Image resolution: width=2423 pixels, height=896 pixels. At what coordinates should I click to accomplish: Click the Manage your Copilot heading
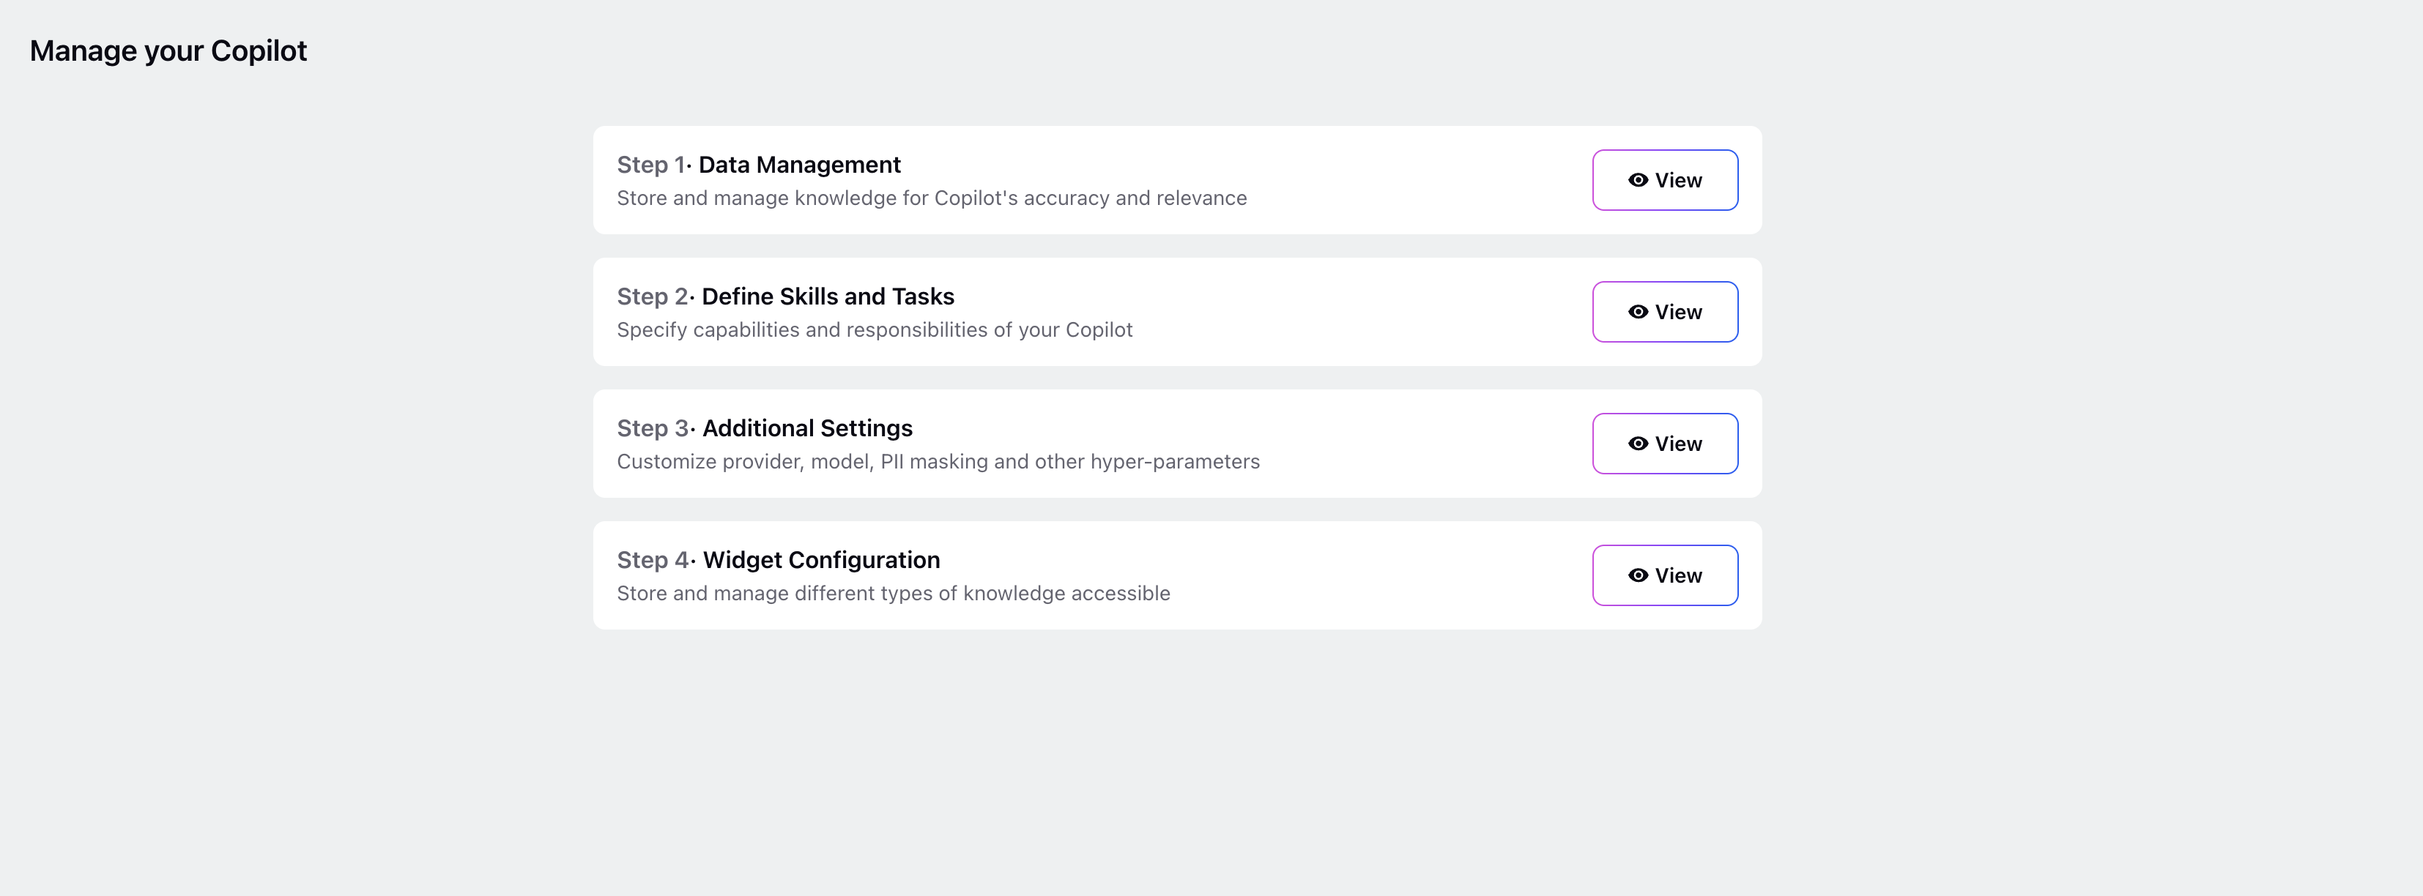tap(168, 51)
